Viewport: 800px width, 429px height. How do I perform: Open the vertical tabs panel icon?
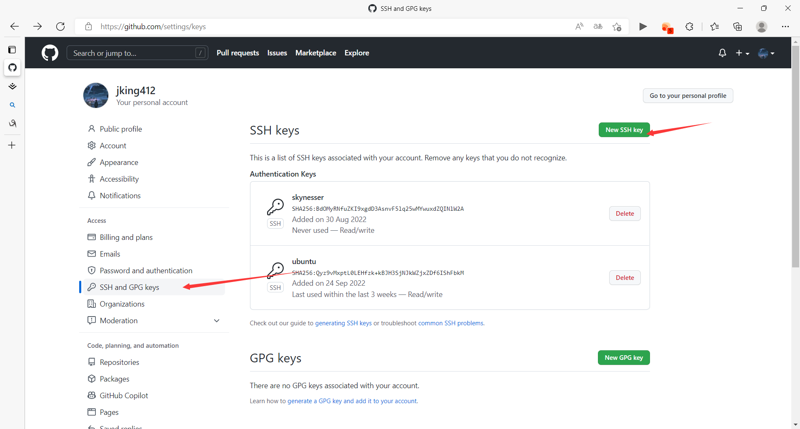(x=12, y=50)
